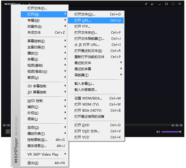Select 关闭文件 menu item
Screen dimensions: 186x168
(44, 32)
